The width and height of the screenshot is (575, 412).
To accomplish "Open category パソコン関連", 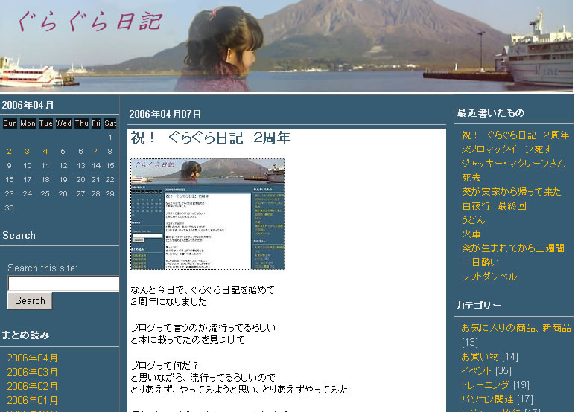I will click(487, 399).
